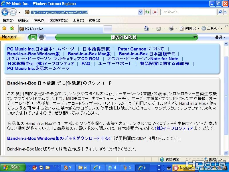Open PG Music Inc.日本語ホームページ link
Viewport: 229px width, 172px height.
41,49
